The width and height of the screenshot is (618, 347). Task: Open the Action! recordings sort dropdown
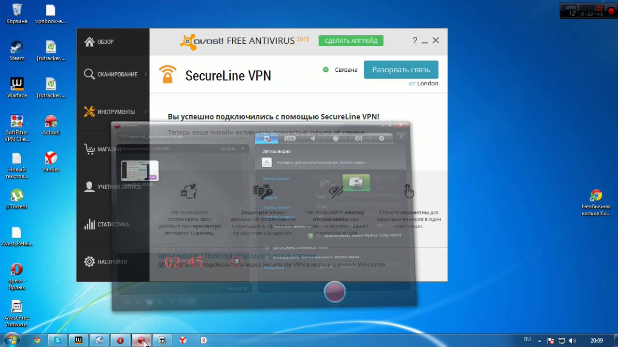click(233, 149)
